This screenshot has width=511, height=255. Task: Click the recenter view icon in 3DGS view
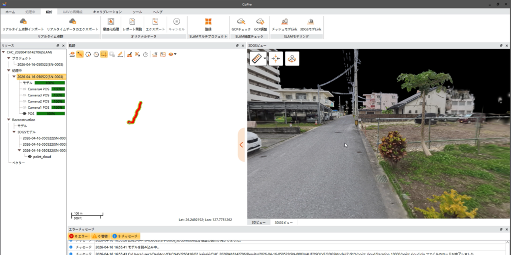pyautogui.click(x=275, y=59)
